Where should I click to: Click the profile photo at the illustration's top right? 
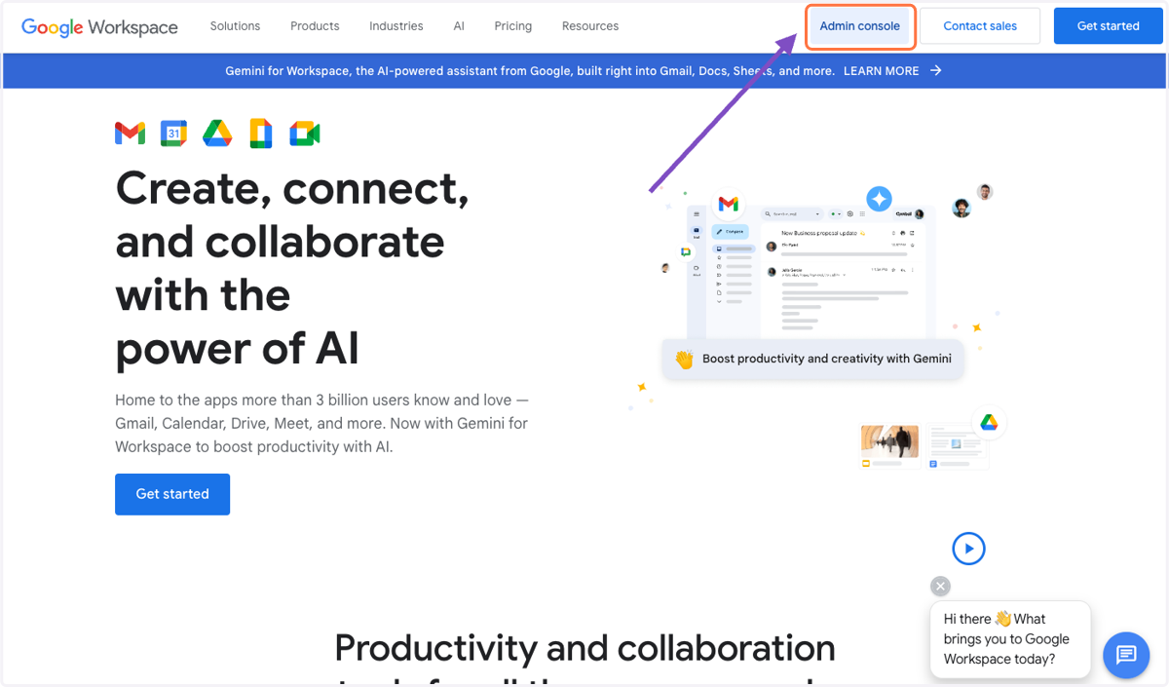pos(985,192)
